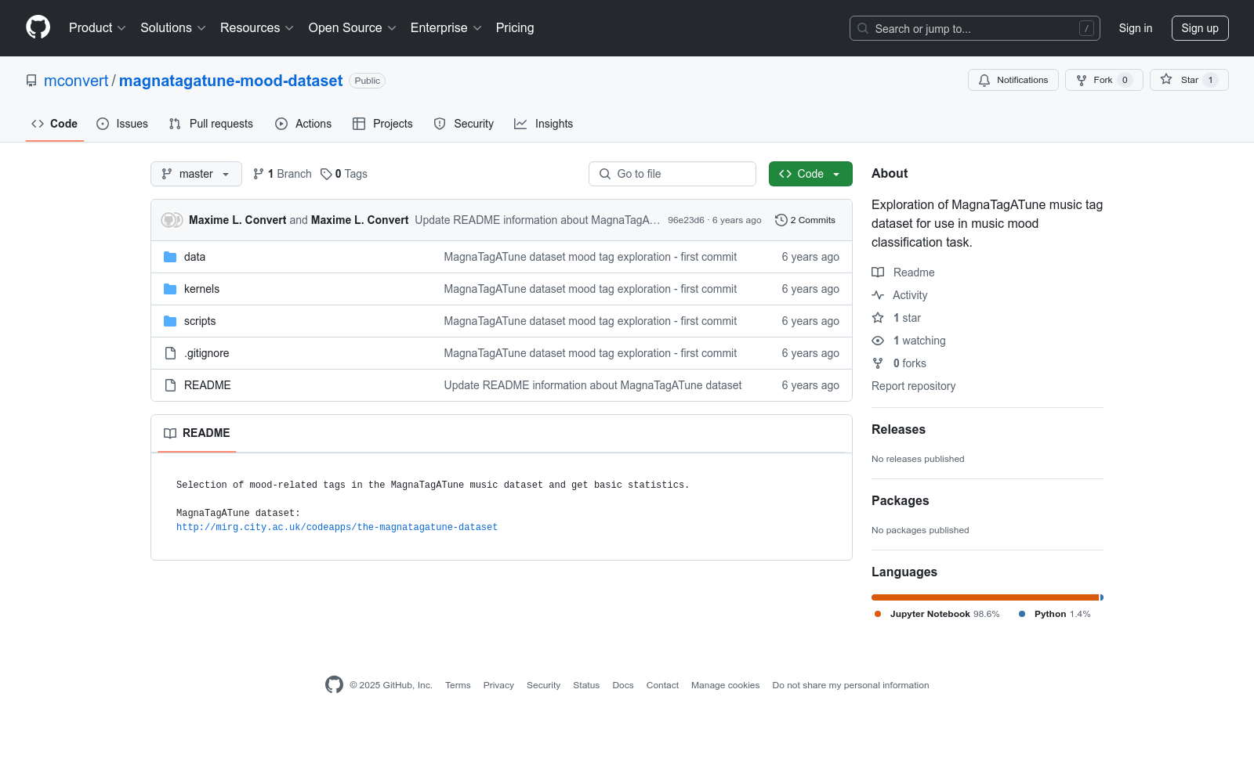This screenshot has width=1254, height=783.
Task: Click the pulse icon beside Activity
Action: click(x=878, y=295)
